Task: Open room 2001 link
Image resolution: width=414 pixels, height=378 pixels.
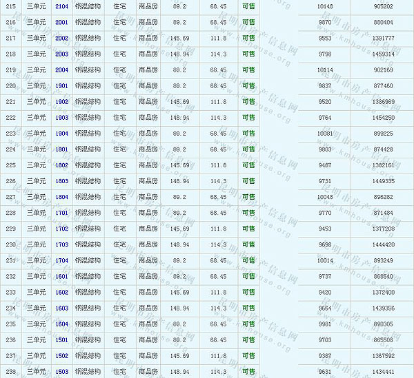Action: [61, 22]
